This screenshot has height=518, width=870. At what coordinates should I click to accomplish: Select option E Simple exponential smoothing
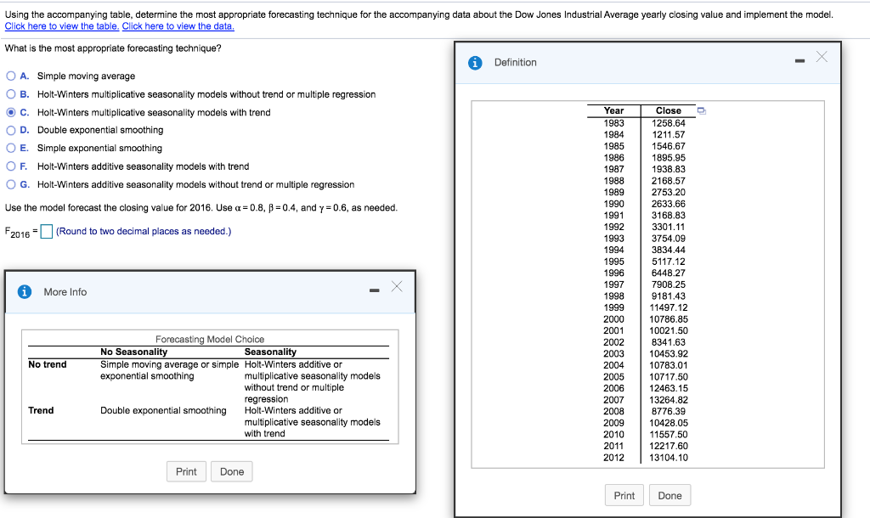[11, 148]
